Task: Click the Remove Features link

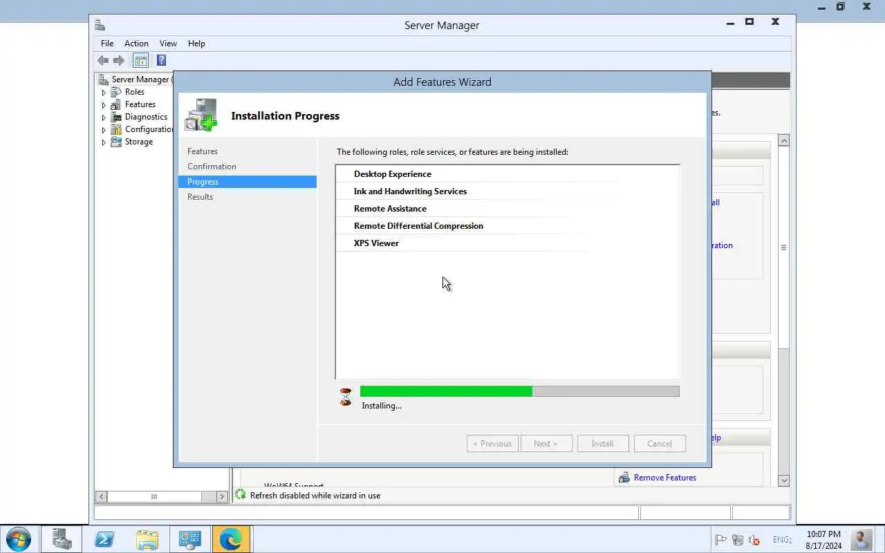Action: (x=665, y=478)
